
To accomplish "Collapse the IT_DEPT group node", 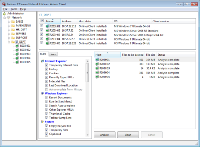I will coord(9,42).
